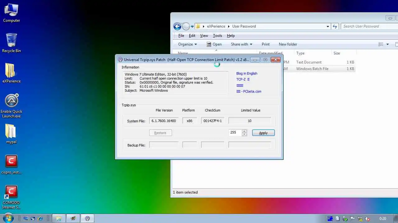The width and height of the screenshot is (398, 223).
Task: Switch to the bee icon taskbar button
Action: [x=73, y=218]
